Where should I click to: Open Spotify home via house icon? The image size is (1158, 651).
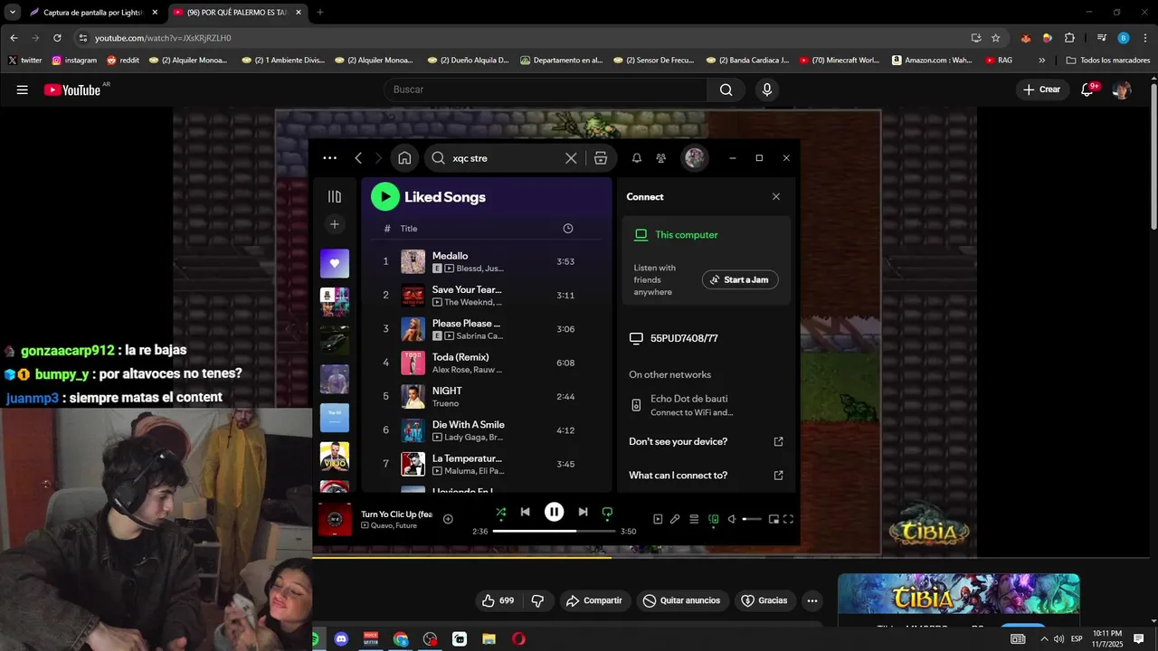(x=404, y=158)
